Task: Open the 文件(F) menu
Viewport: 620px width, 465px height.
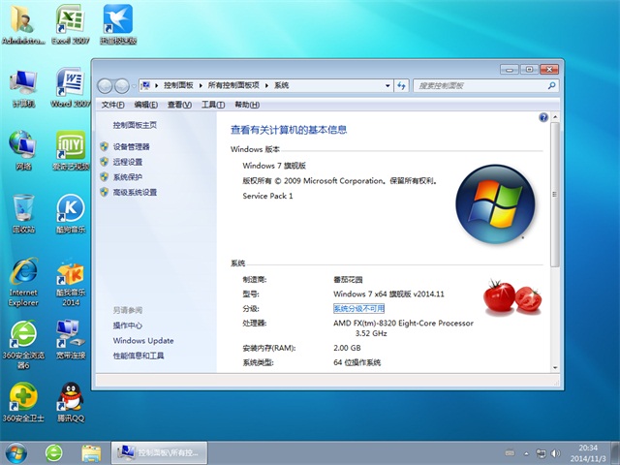Action: point(112,105)
